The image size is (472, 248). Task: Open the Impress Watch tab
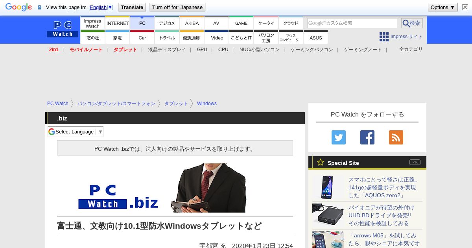click(92, 23)
